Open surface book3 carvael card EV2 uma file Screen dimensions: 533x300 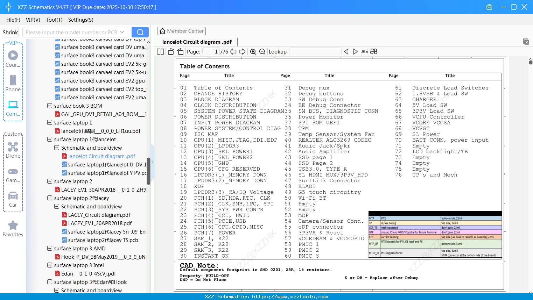(x=100, y=97)
